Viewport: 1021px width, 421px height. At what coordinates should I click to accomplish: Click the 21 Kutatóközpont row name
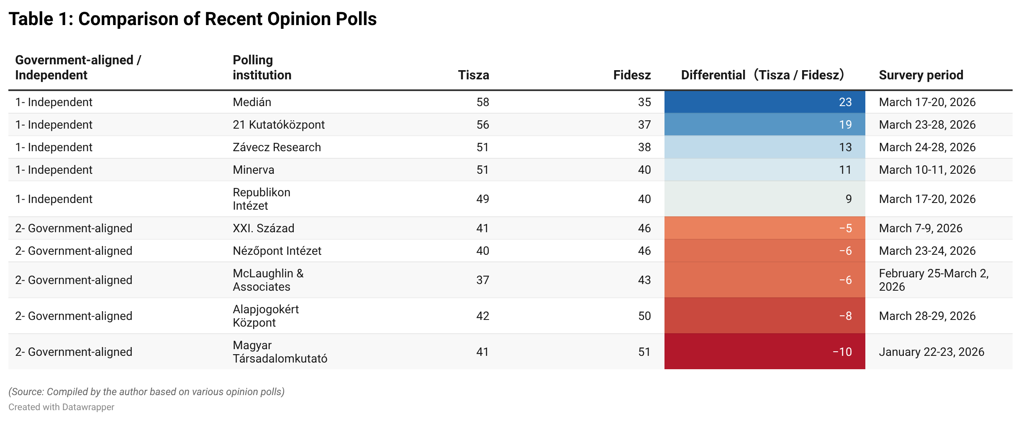pyautogui.click(x=279, y=125)
